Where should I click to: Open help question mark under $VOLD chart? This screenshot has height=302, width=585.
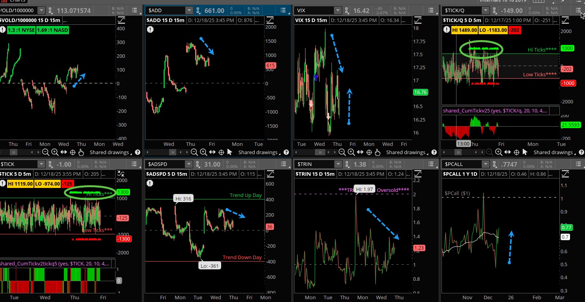click(x=138, y=153)
